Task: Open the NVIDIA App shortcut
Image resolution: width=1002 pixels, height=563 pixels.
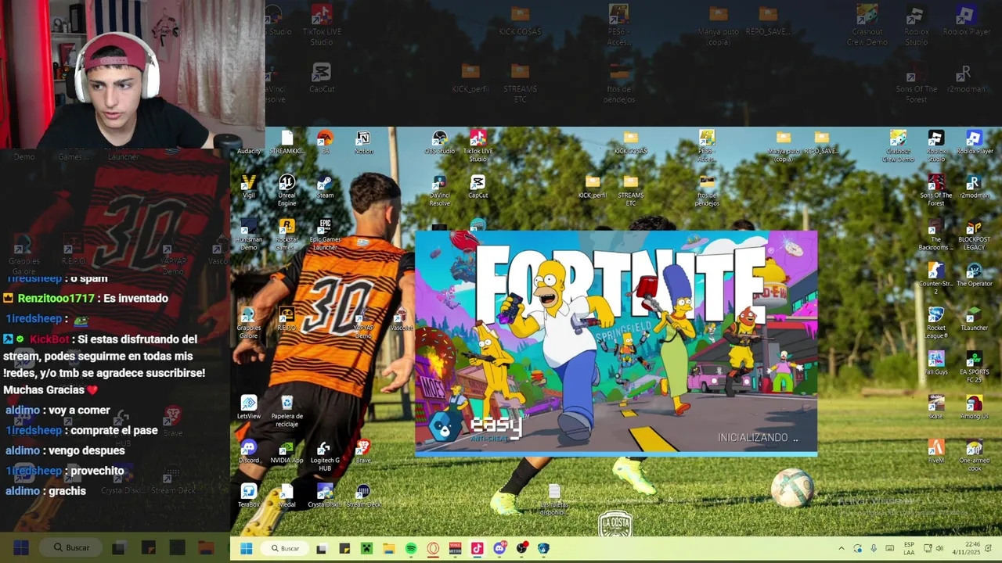Action: pos(287,451)
